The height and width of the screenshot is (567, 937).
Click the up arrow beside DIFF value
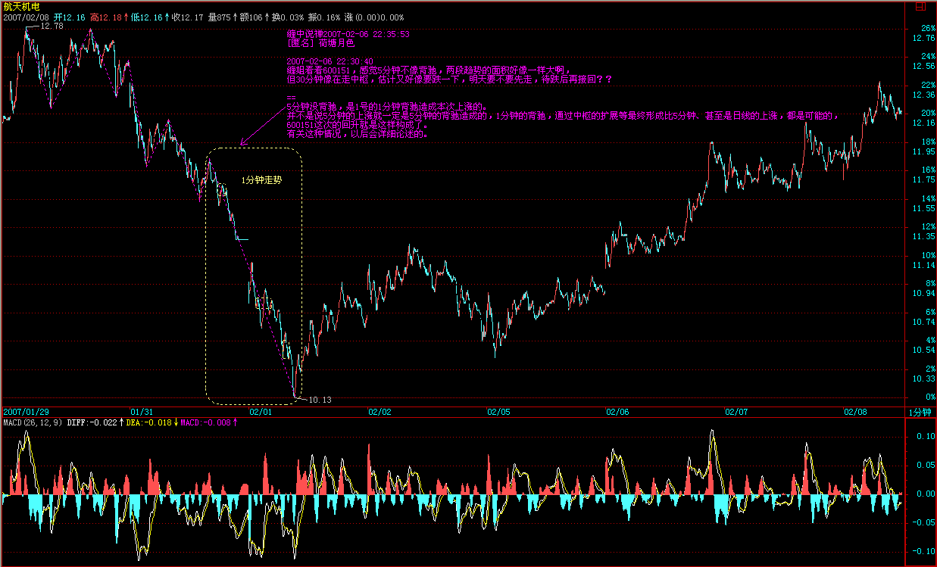pos(121,422)
